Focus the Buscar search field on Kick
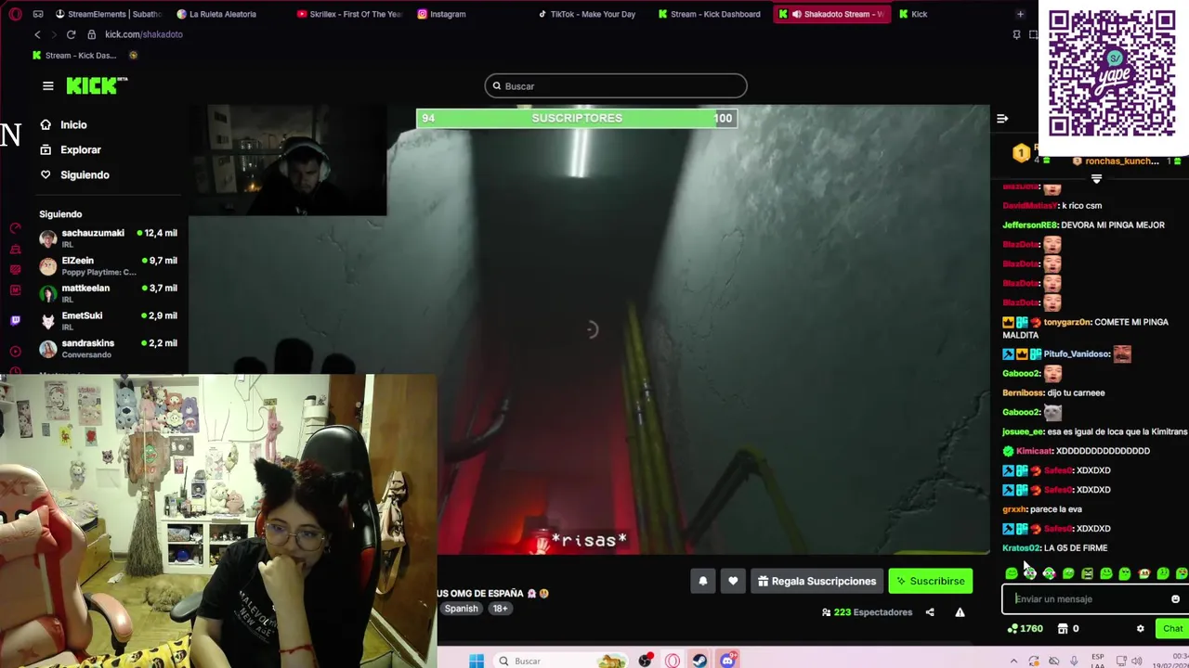The image size is (1189, 668). [615, 86]
